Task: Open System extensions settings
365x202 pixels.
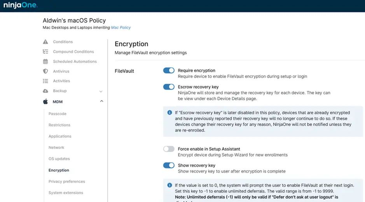Action: (66, 193)
